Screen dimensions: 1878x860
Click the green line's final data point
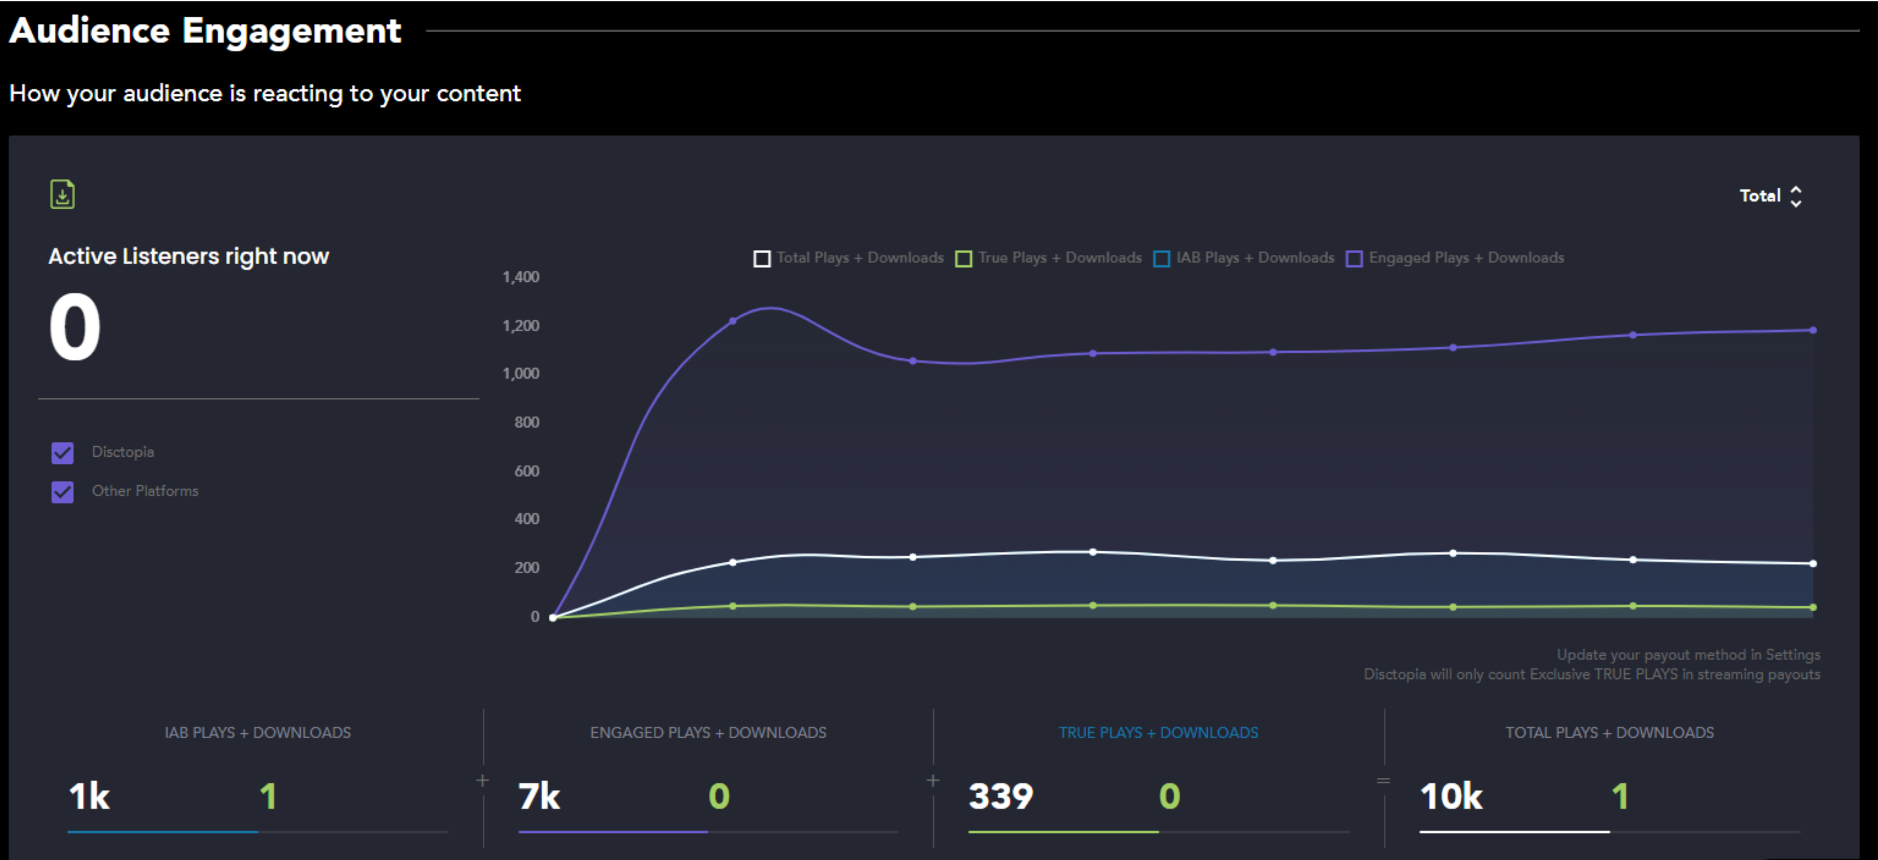pos(1813,607)
